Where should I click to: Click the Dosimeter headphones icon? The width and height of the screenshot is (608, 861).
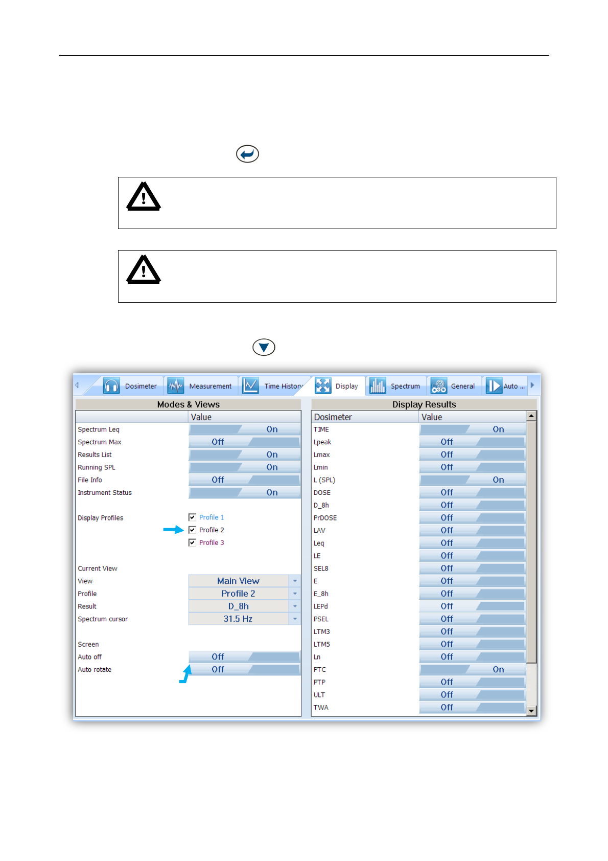coord(111,386)
